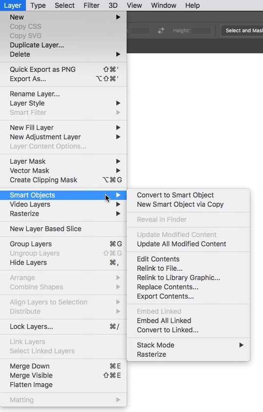Click Merge Visible menu item
263x412 pixels.
pyautogui.click(x=64, y=375)
